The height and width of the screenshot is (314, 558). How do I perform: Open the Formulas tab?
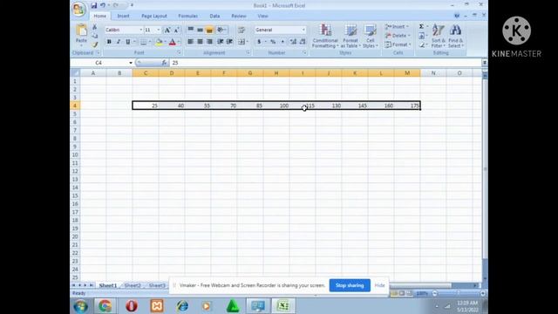pos(188,16)
